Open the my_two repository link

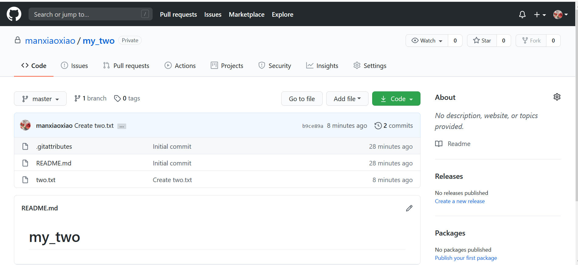coord(99,41)
